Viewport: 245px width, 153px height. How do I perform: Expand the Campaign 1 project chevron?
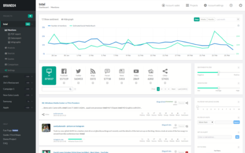pyautogui.click(x=32, y=89)
